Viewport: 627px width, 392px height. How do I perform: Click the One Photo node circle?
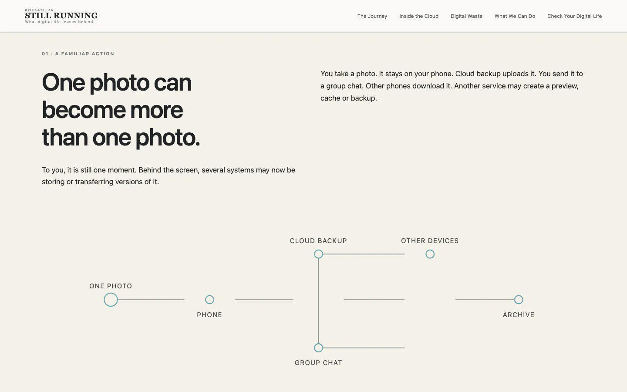click(111, 300)
